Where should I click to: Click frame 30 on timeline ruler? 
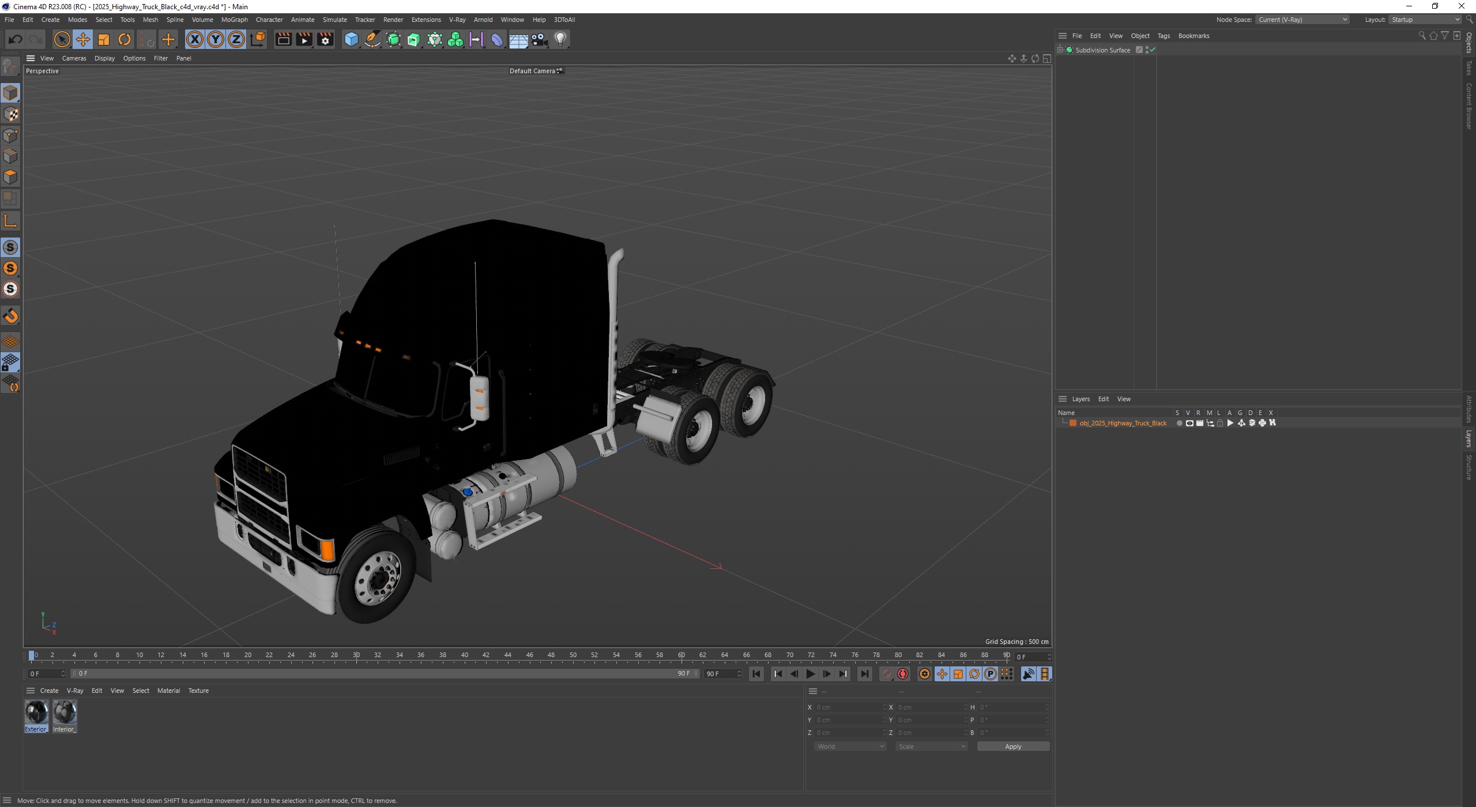(x=356, y=655)
